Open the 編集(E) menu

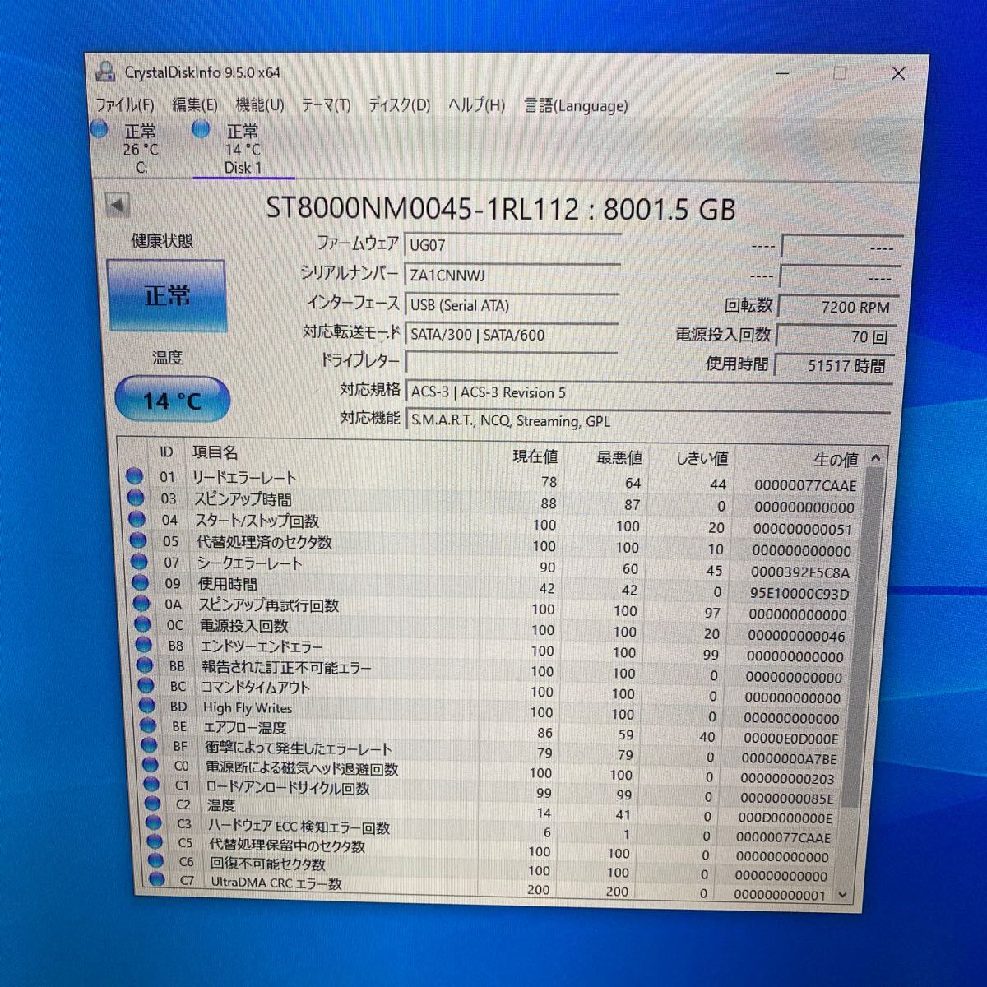[x=195, y=104]
